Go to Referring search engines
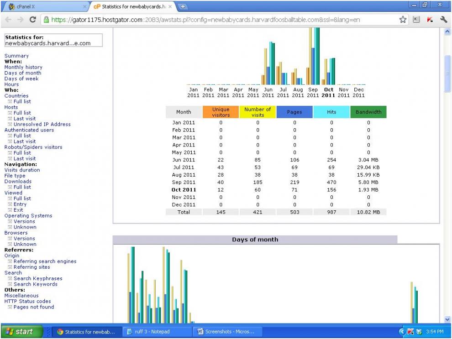 click(45, 261)
